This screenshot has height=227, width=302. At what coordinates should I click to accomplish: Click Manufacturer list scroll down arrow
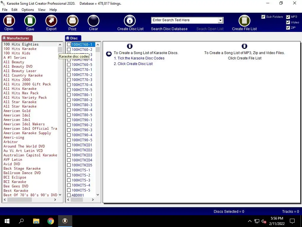(60, 195)
